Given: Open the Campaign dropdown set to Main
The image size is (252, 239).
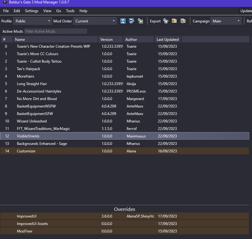Looking at the screenshot, I should coord(226,21).
